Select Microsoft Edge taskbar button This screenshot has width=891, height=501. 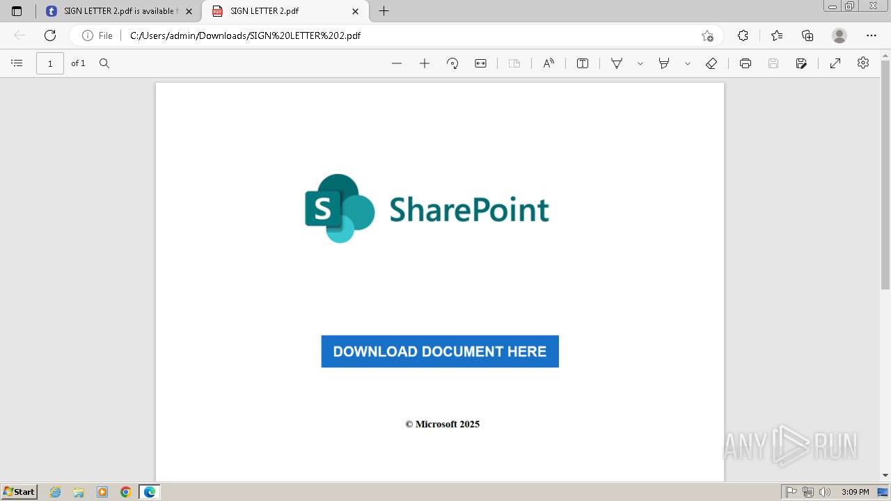click(x=150, y=492)
